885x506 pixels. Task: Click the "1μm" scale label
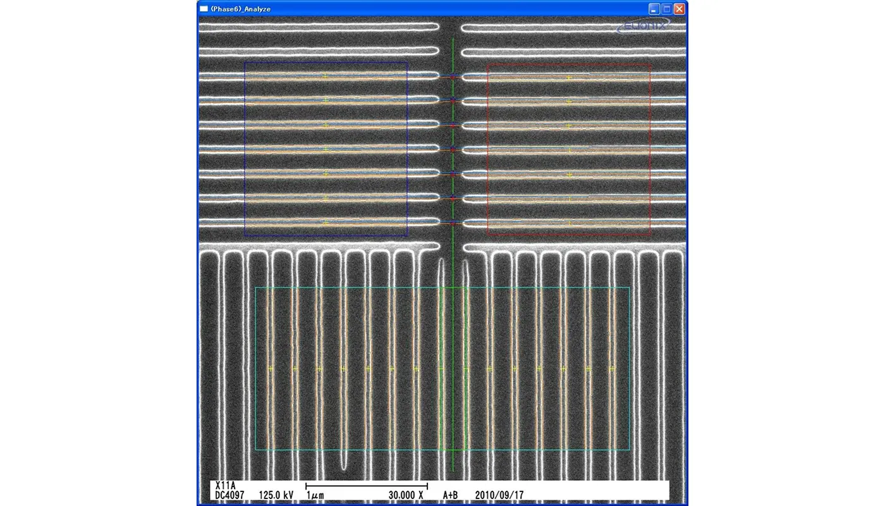click(x=316, y=495)
